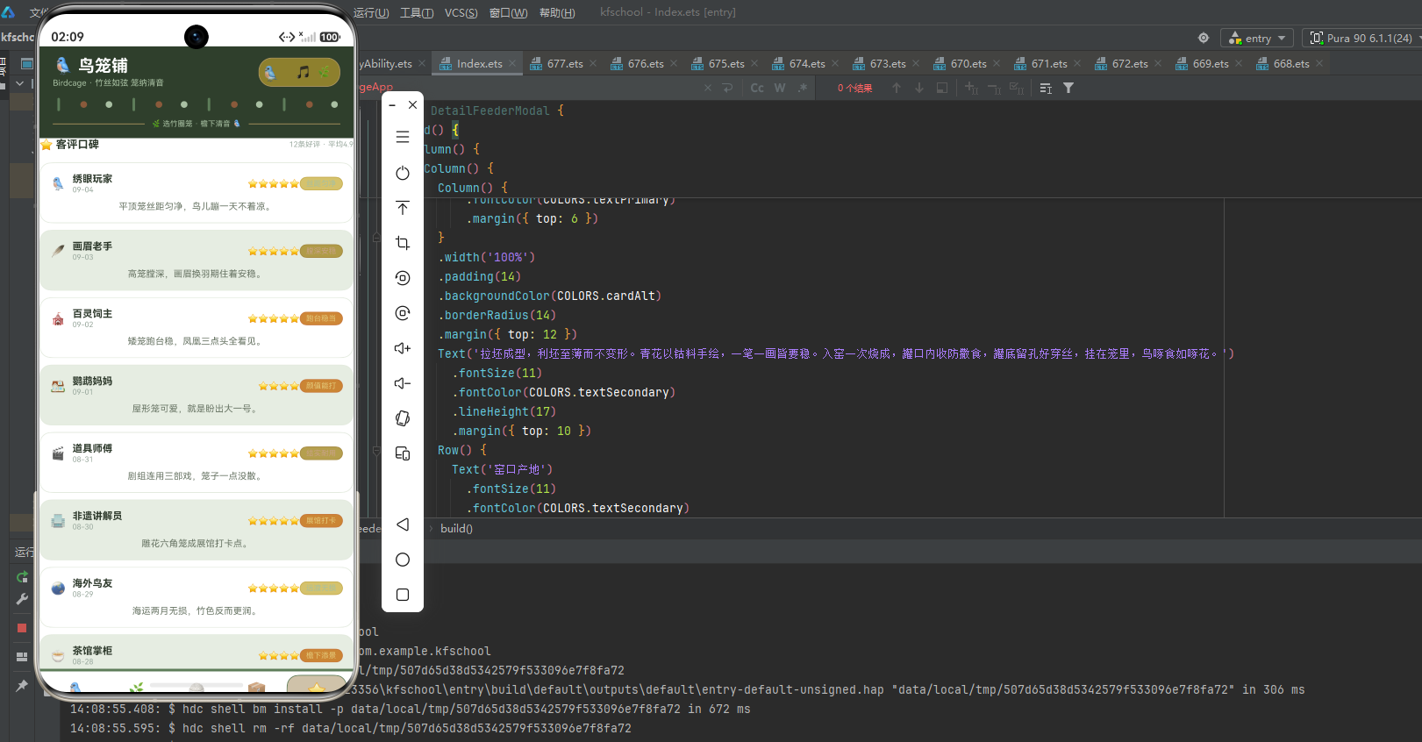Viewport: 1422px width, 742px height.
Task: Toggle the regex search option
Action: pos(802,88)
